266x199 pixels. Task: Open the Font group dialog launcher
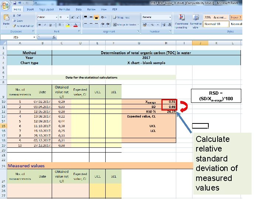pos(79,31)
